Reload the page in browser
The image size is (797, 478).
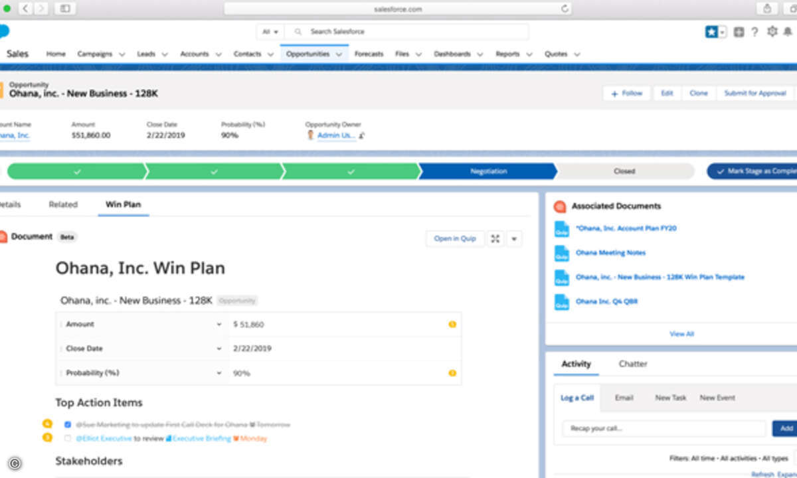pos(565,9)
